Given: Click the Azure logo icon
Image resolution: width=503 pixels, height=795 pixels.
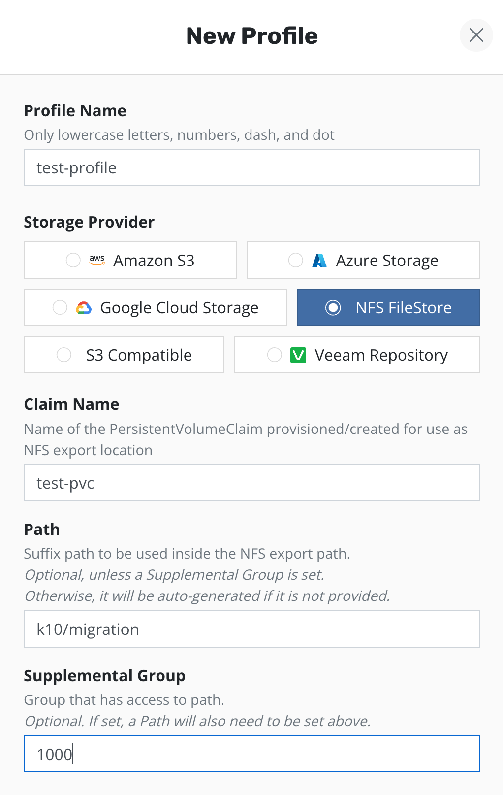Looking at the screenshot, I should point(319,260).
